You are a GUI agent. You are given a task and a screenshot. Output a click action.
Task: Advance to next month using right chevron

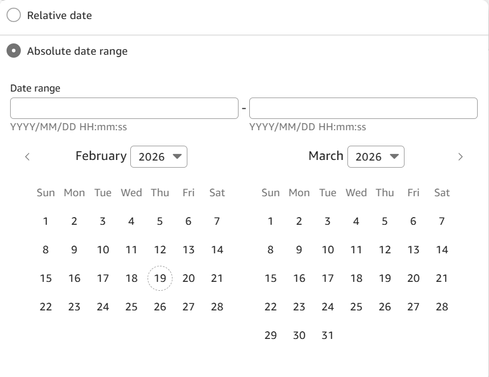point(460,157)
